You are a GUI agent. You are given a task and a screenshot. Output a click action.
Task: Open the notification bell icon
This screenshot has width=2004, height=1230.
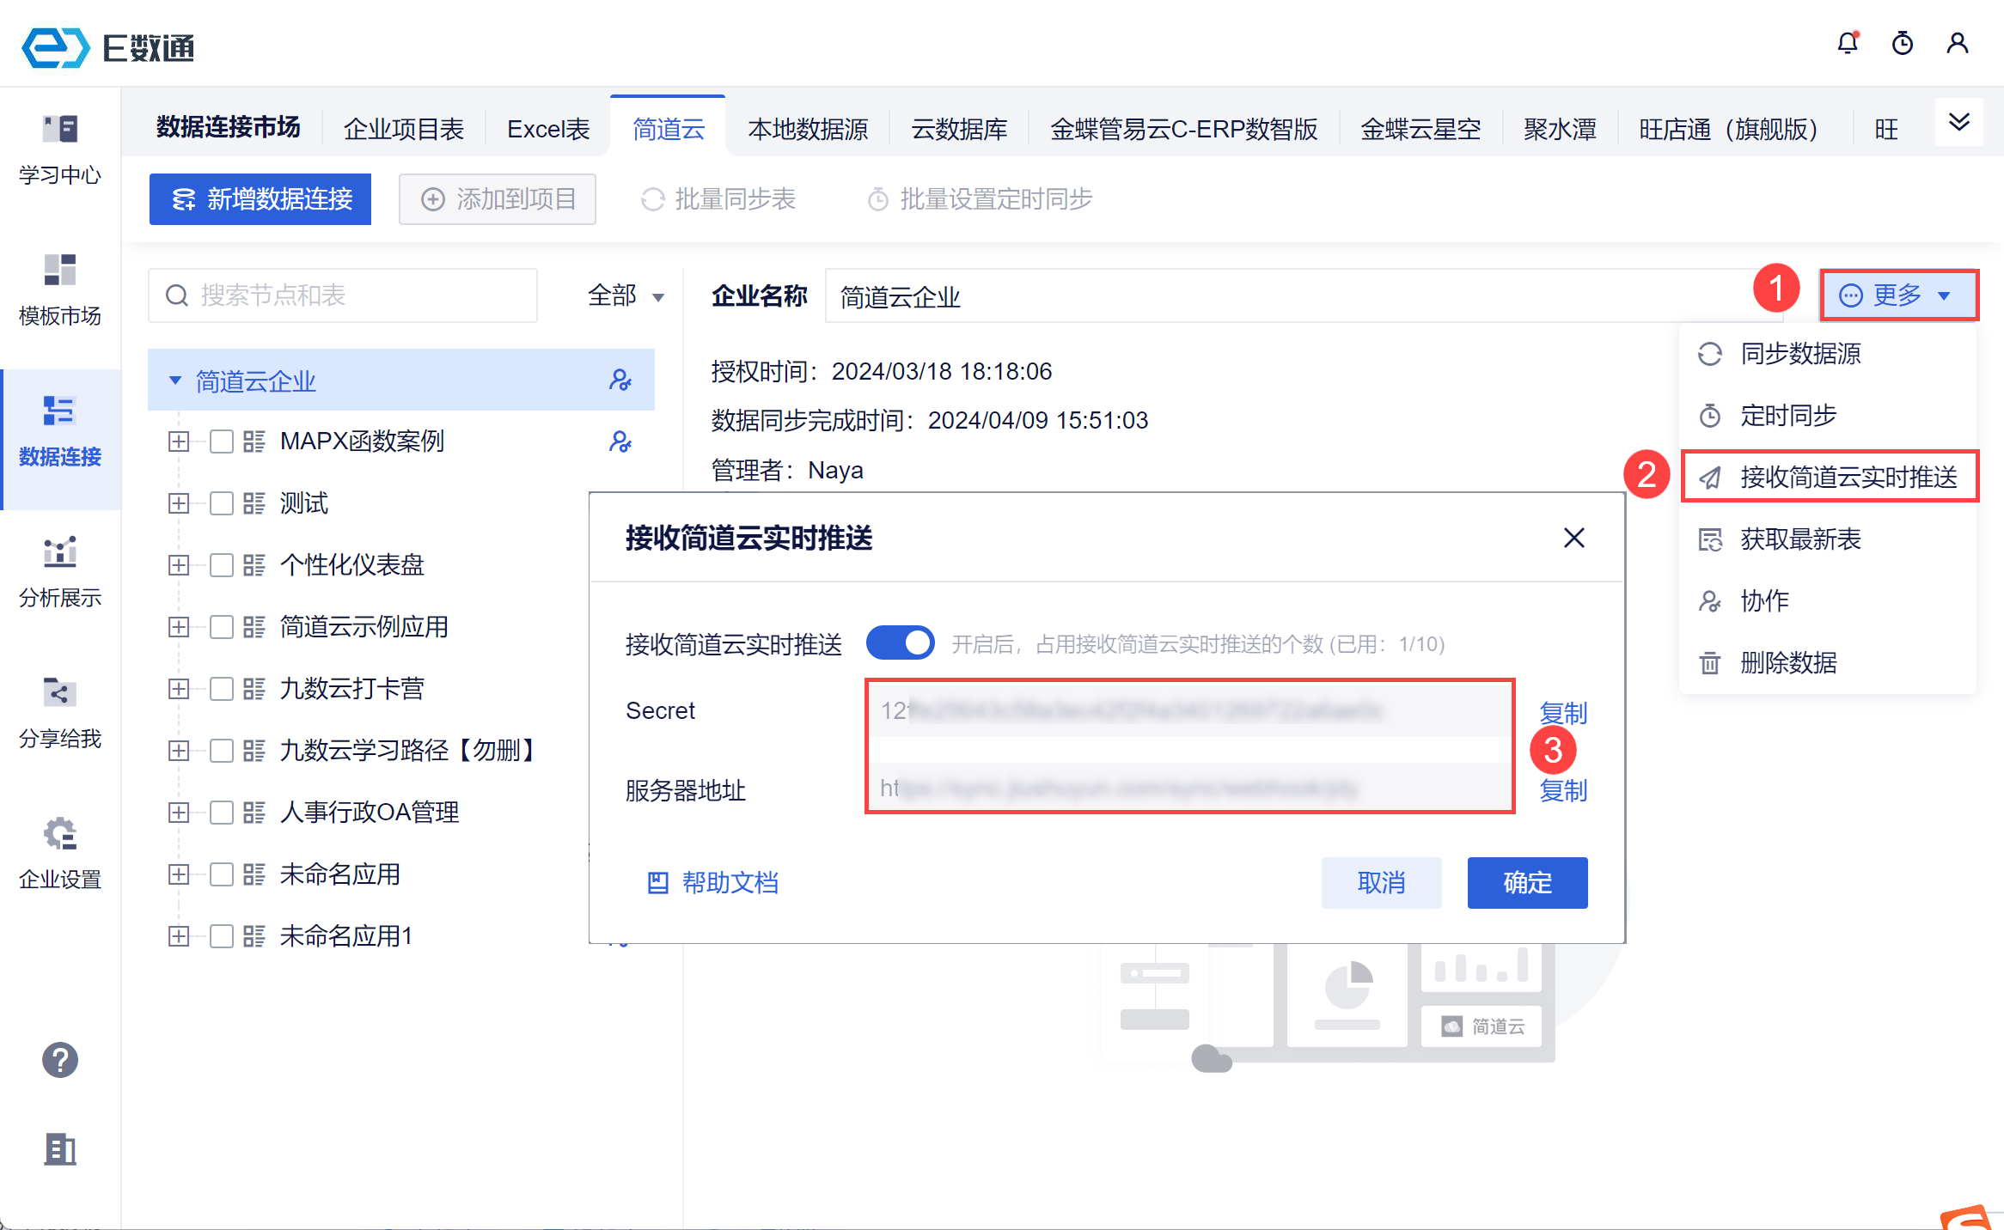coord(1848,43)
